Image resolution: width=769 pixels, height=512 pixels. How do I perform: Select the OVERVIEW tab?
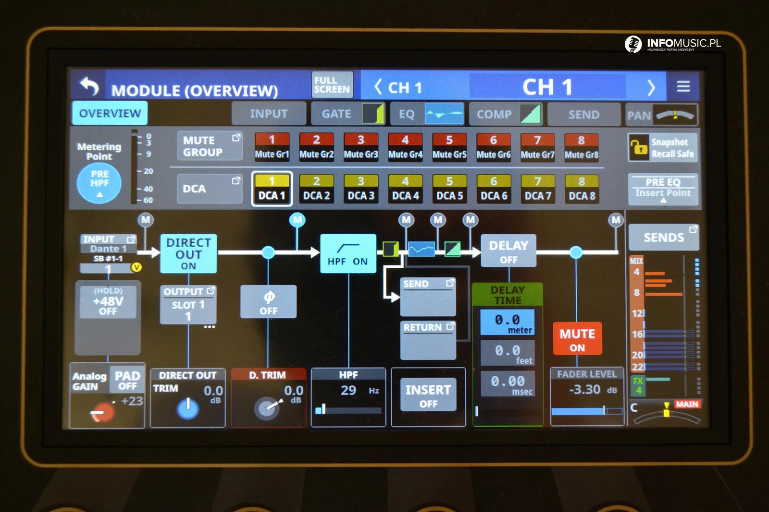(110, 113)
